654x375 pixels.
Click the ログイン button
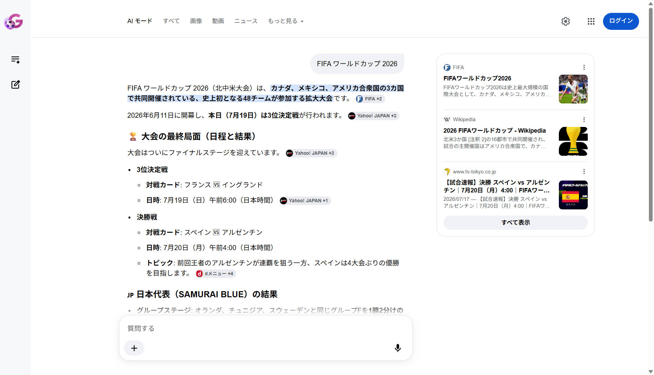click(621, 21)
